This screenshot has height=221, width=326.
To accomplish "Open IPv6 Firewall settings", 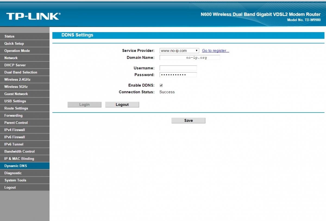I will [25, 137].
